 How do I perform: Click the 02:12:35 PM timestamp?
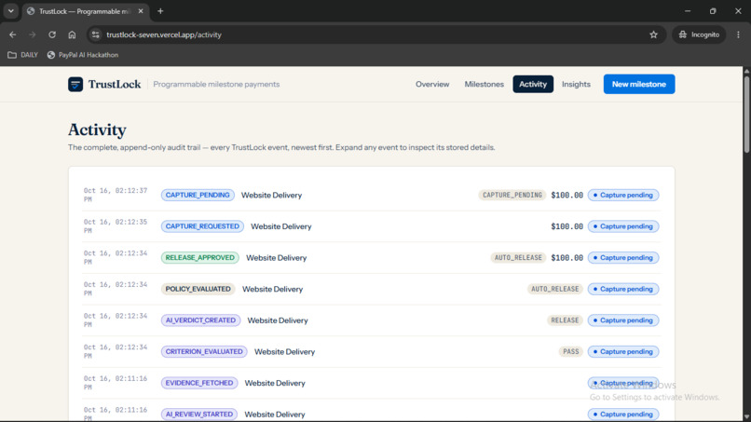coord(116,226)
